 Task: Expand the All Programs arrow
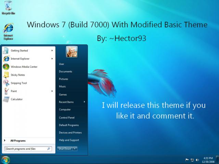coord(4,140)
